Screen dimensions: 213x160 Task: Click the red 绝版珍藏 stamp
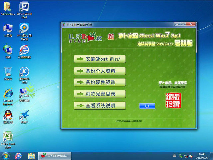[x=173, y=100]
